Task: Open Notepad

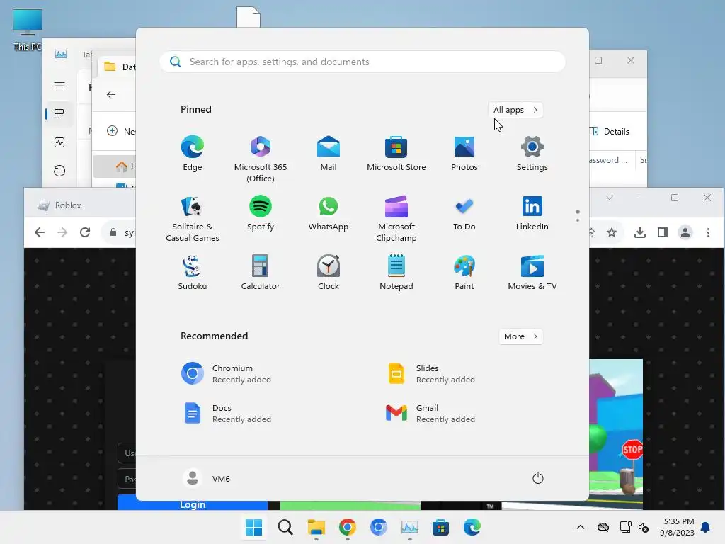Action: pos(396,273)
